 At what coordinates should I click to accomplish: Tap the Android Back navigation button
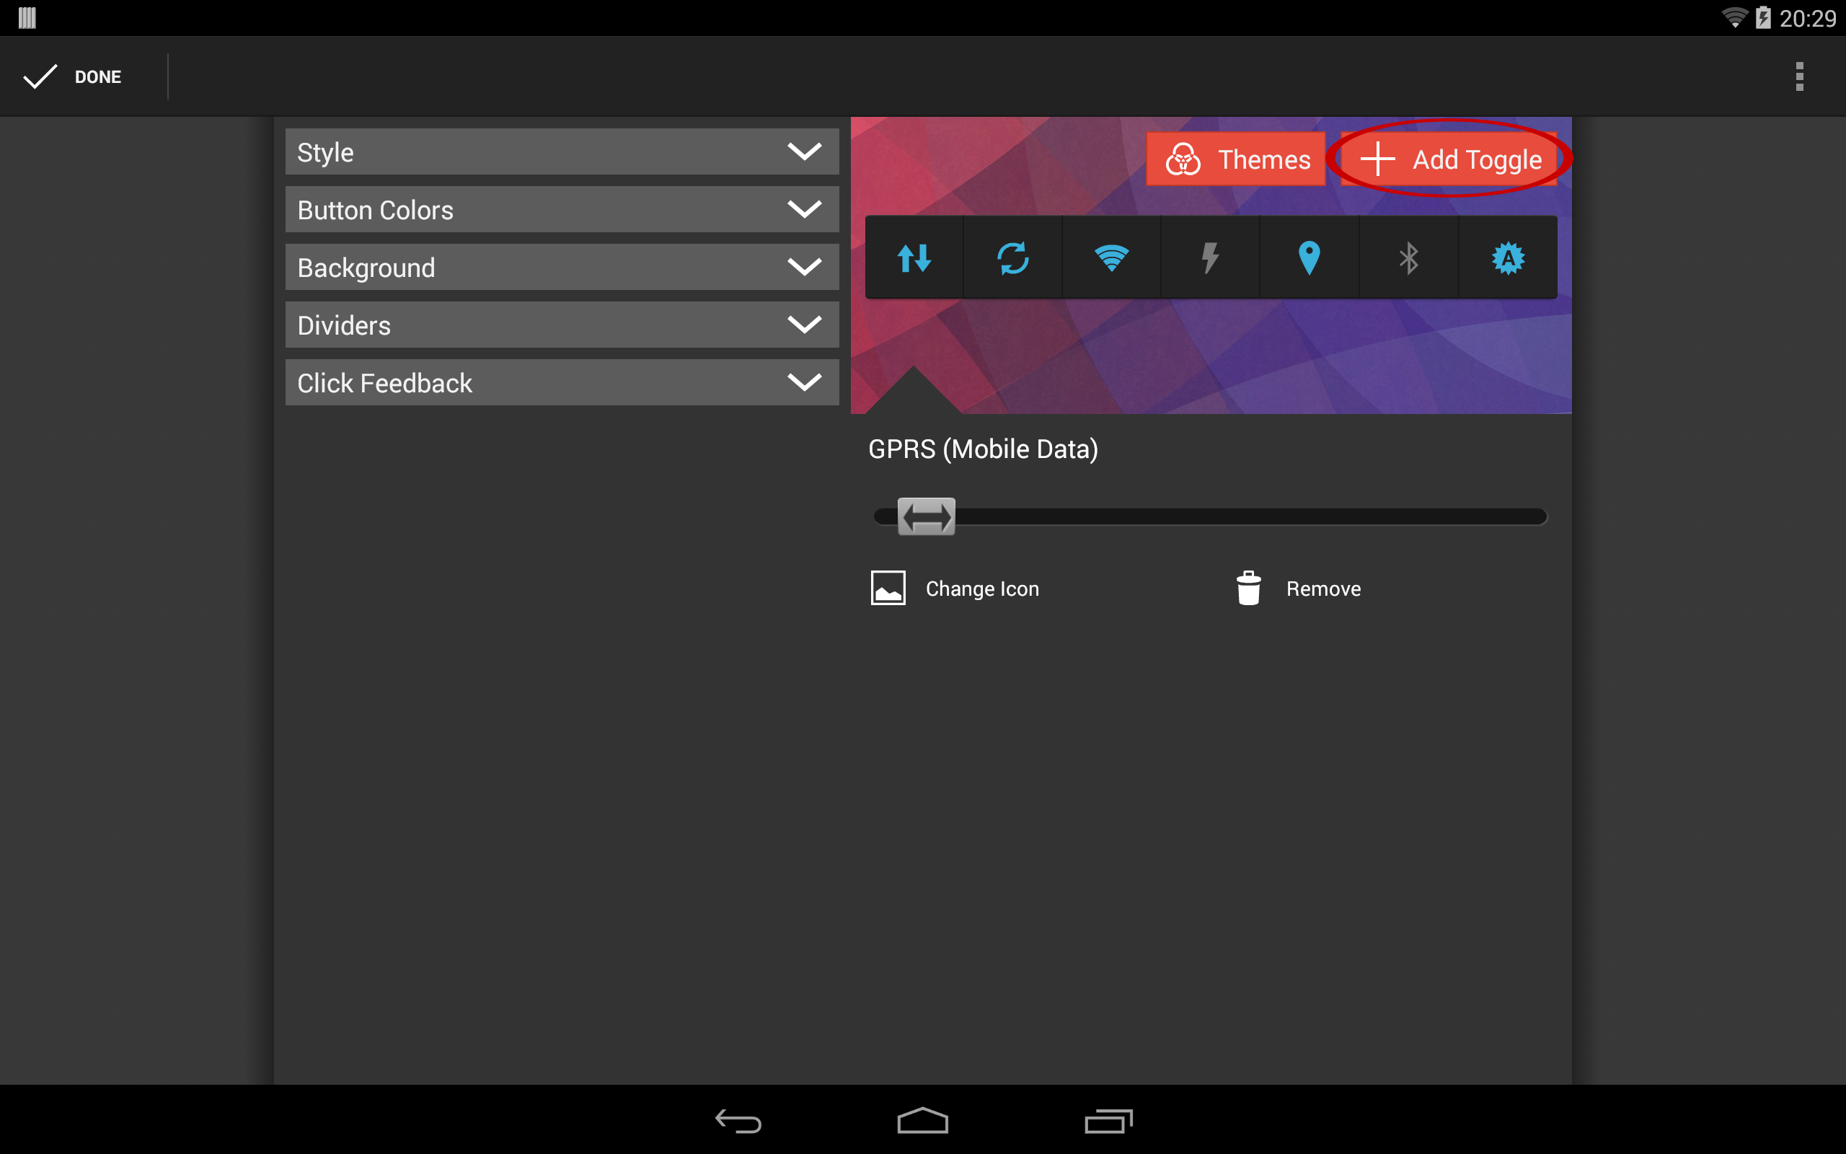[738, 1120]
